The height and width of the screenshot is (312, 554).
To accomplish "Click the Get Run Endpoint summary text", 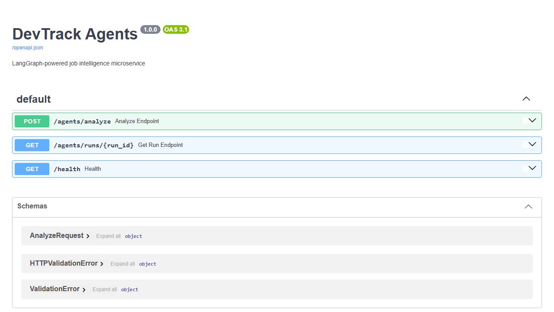I will click(x=160, y=145).
